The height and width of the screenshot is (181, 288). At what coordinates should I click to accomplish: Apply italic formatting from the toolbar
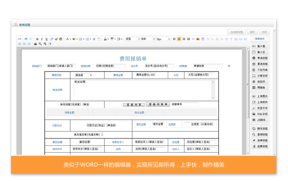click(x=42, y=39)
